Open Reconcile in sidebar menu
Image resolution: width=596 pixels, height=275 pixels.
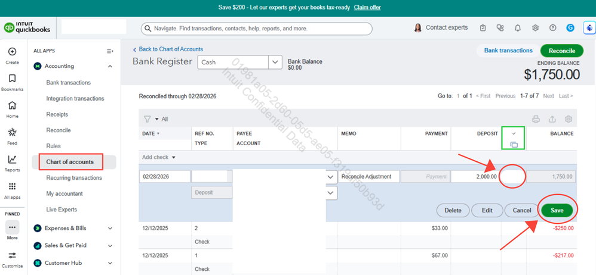pos(59,130)
